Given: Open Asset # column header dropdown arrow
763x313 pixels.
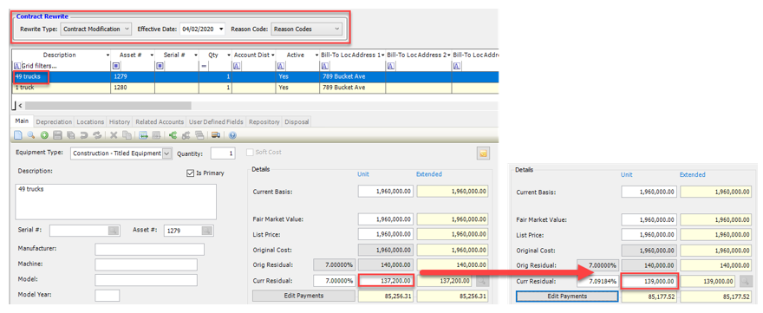Looking at the screenshot, I should pyautogui.click(x=152, y=55).
